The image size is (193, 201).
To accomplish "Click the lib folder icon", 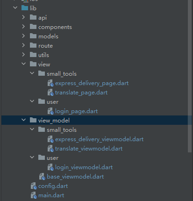I will (25, 8).
